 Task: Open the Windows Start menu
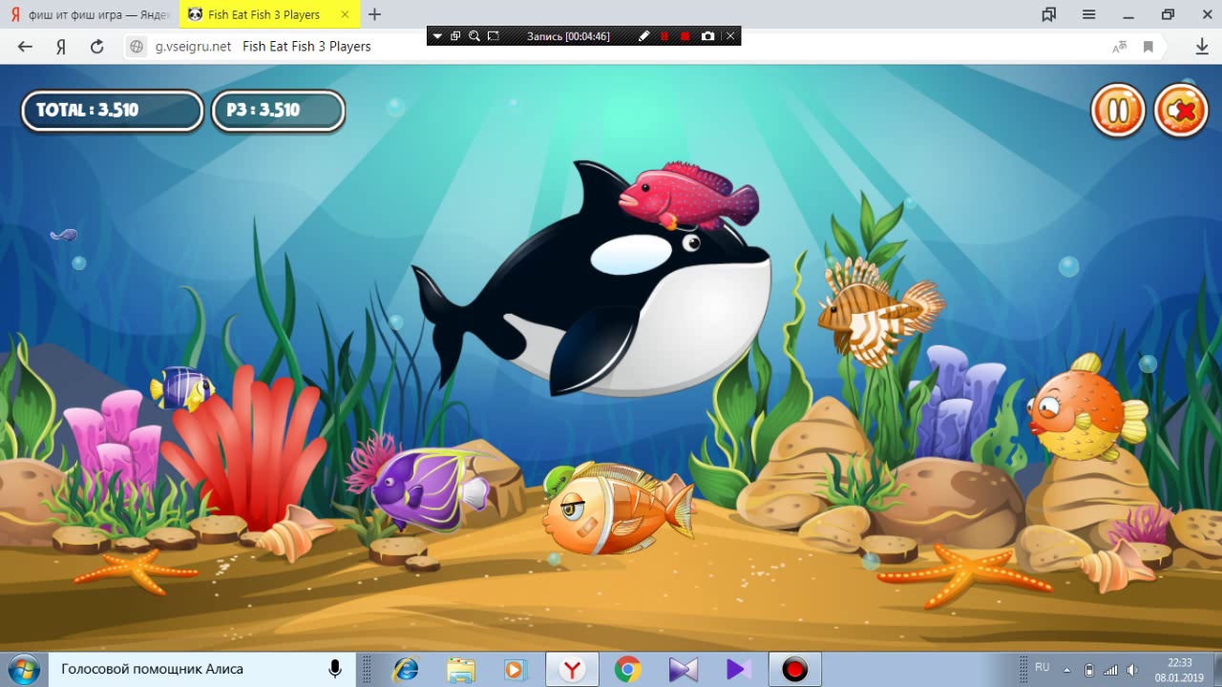pyautogui.click(x=23, y=669)
